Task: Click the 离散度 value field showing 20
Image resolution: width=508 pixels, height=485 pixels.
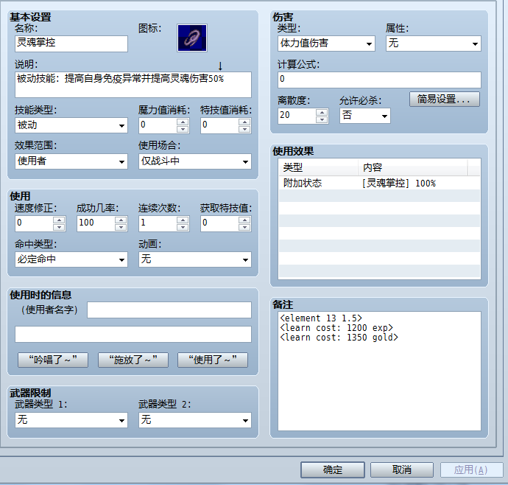Action: click(x=297, y=116)
